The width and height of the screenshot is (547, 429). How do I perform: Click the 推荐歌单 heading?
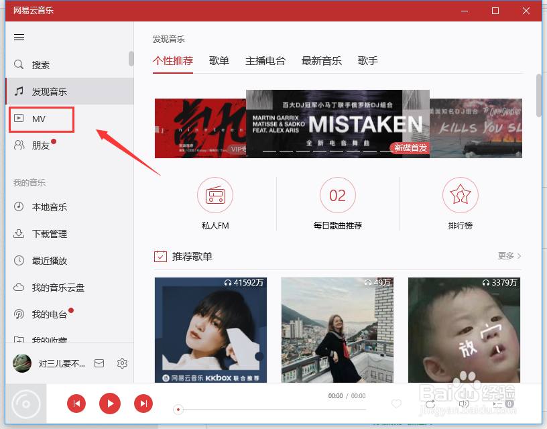pyautogui.click(x=192, y=256)
